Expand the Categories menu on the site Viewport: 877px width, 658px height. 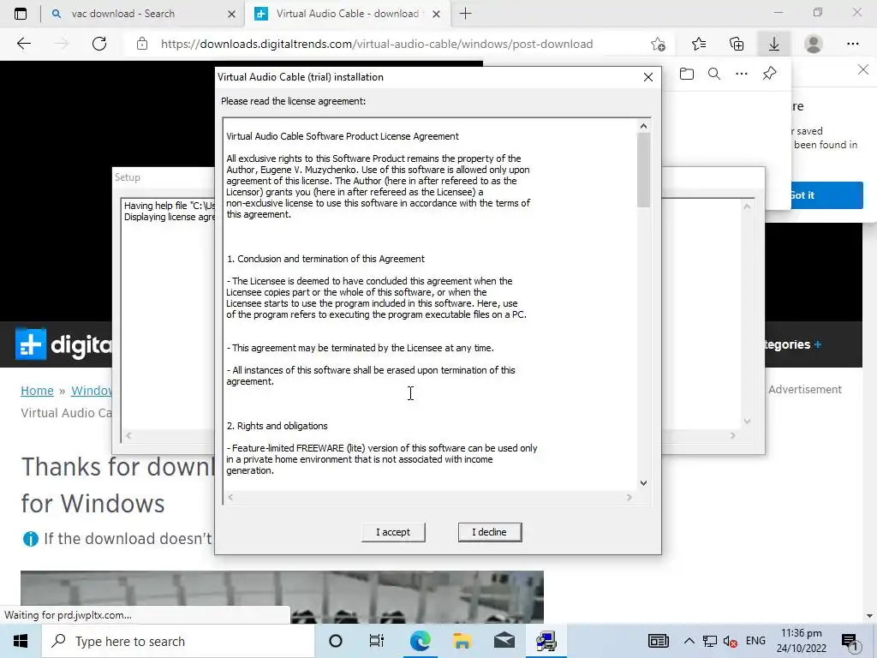pyautogui.click(x=793, y=344)
